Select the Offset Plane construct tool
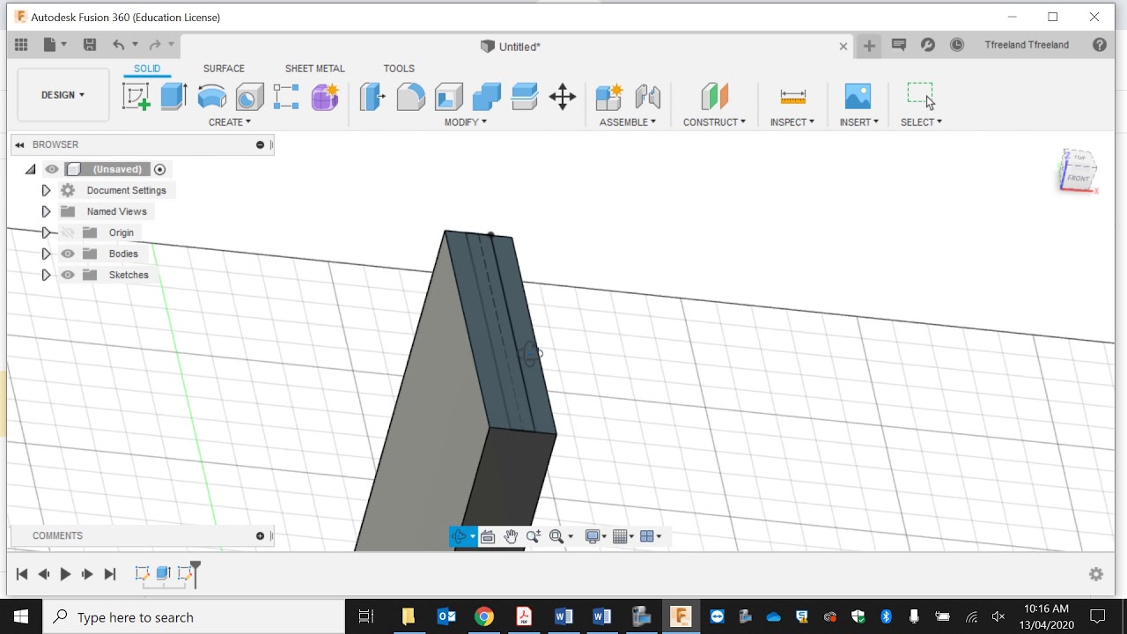Viewport: 1127px width, 634px height. pos(714,96)
